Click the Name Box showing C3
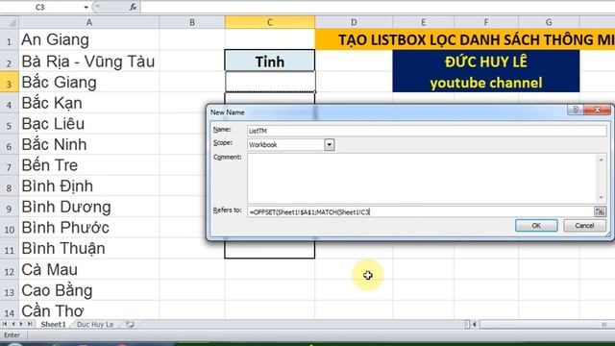 [41, 7]
